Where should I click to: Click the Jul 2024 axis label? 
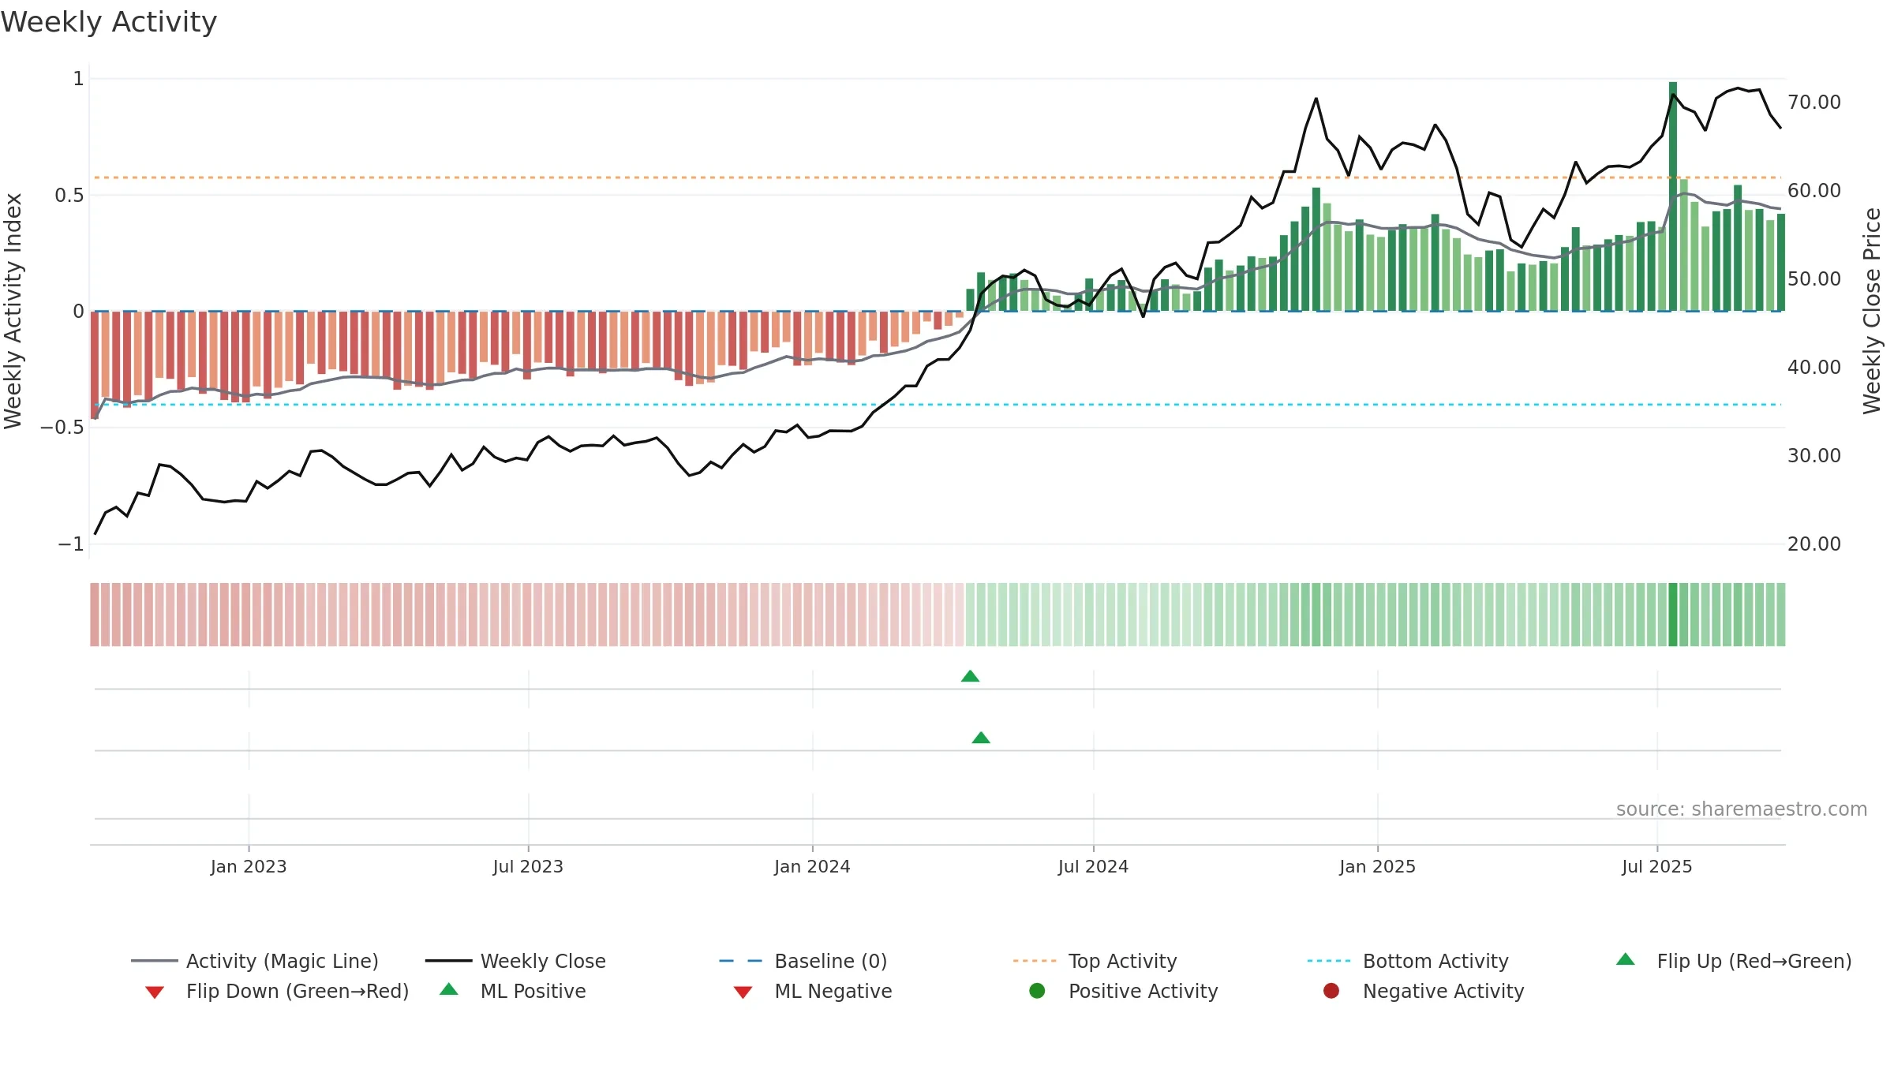click(x=1093, y=866)
